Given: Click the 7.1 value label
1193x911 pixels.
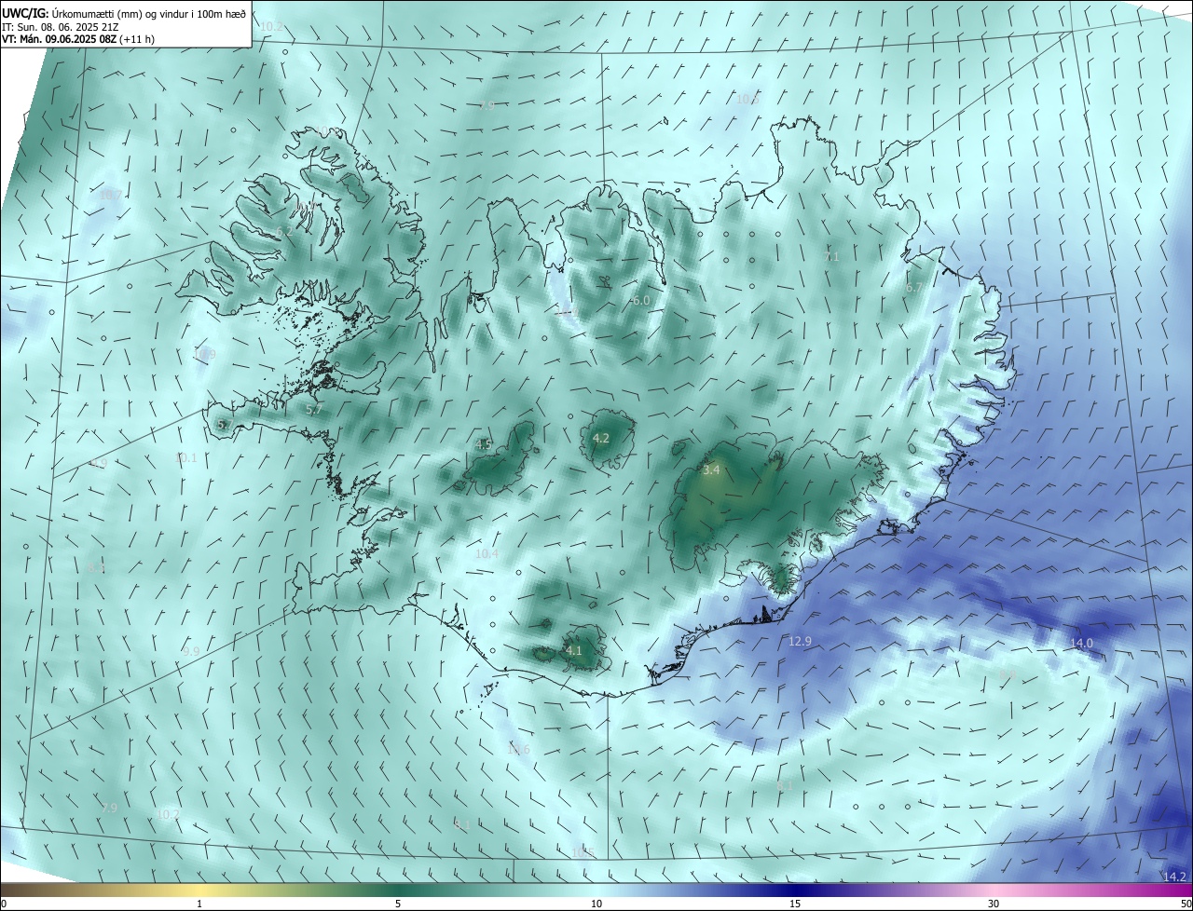Looking at the screenshot, I should 831,256.
